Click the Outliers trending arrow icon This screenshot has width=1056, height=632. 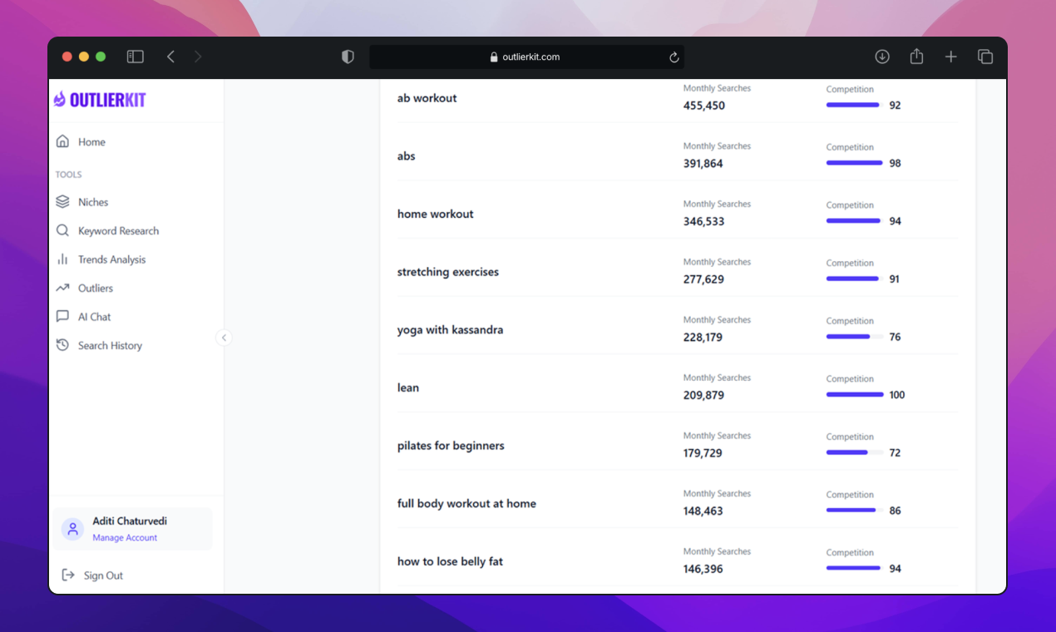coord(62,288)
